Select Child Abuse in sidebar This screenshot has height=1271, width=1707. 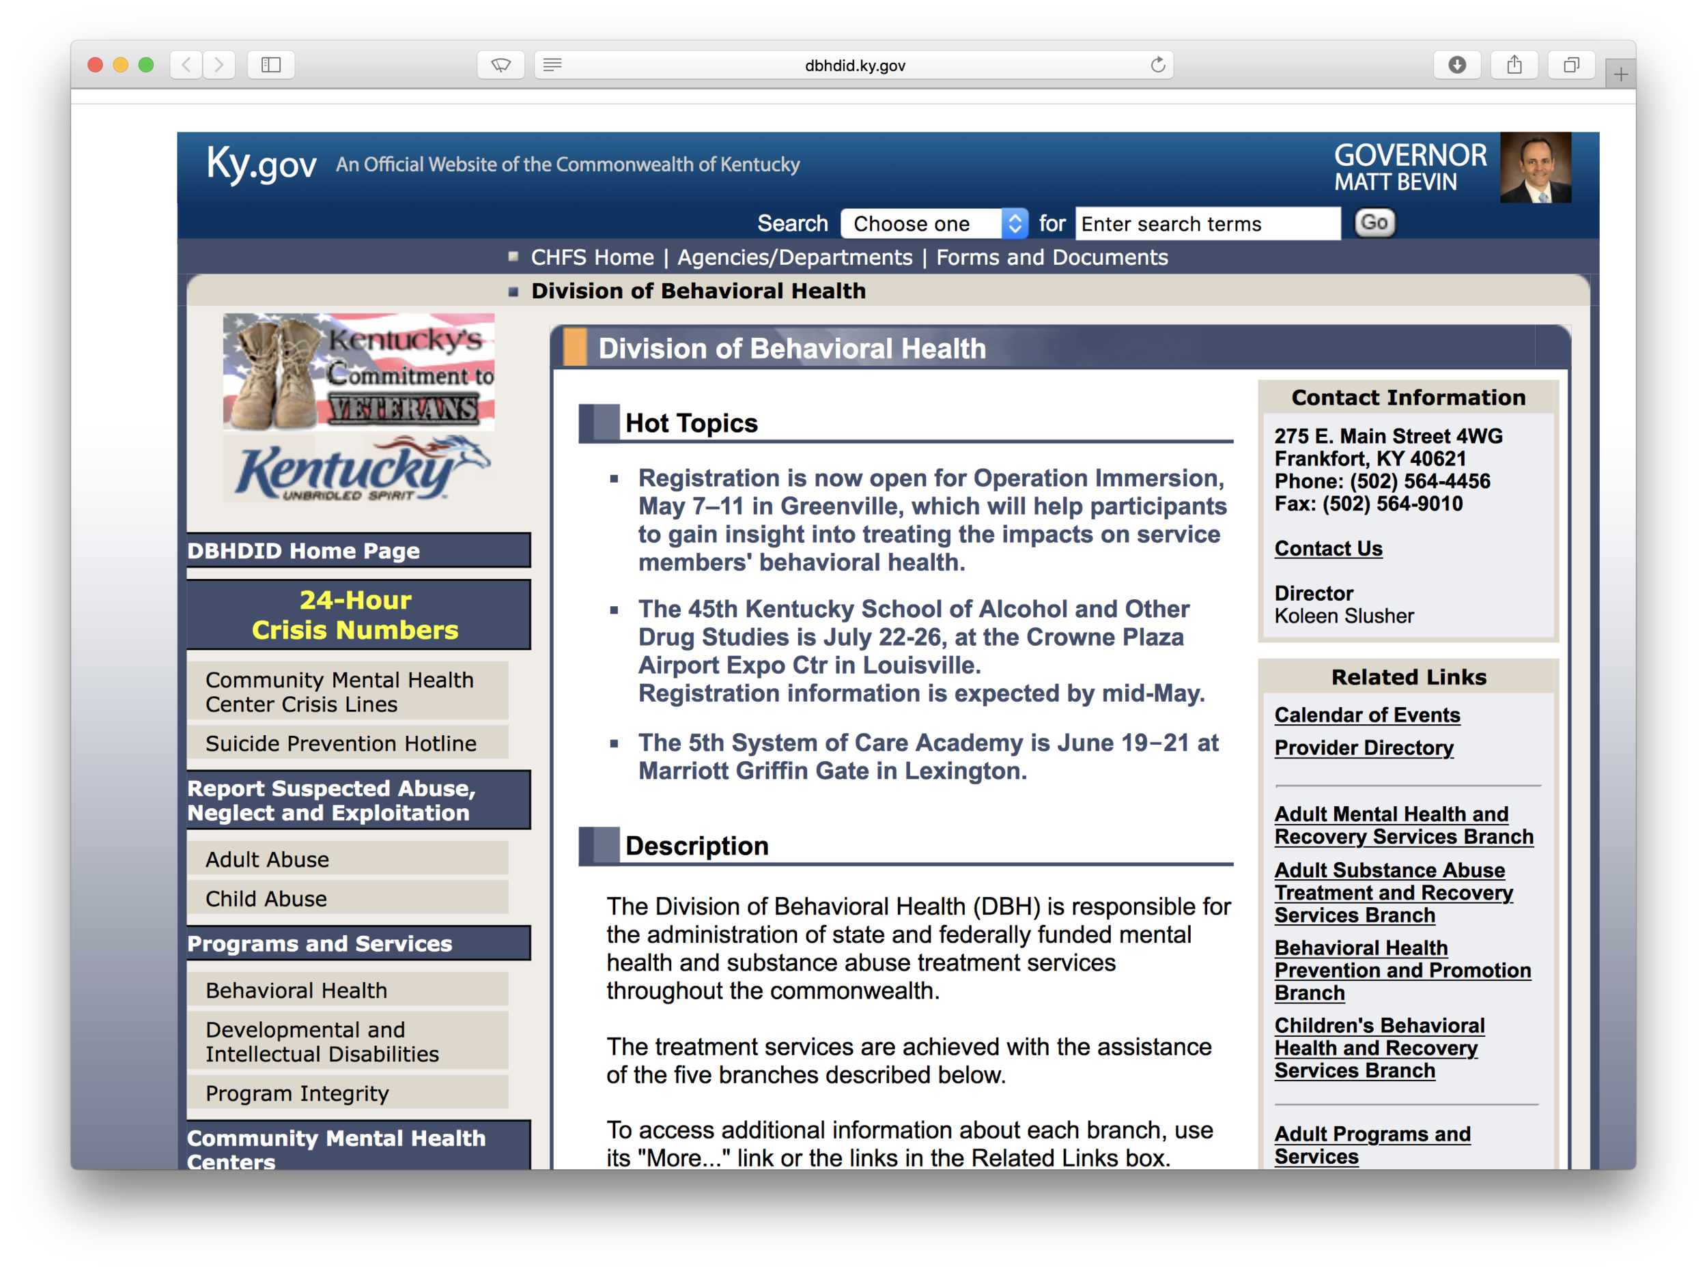tap(347, 898)
